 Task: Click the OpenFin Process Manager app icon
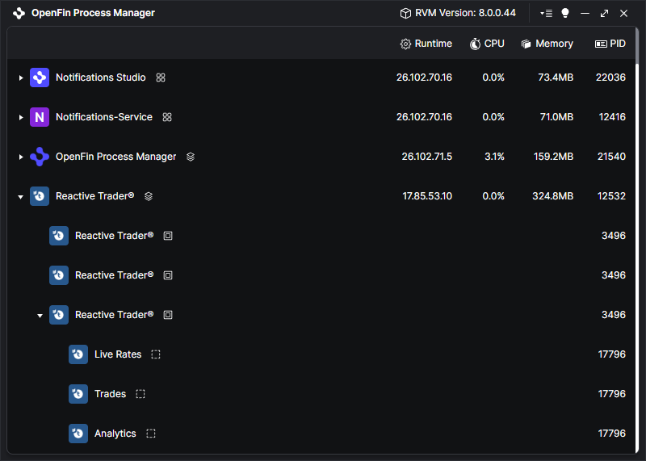click(40, 157)
